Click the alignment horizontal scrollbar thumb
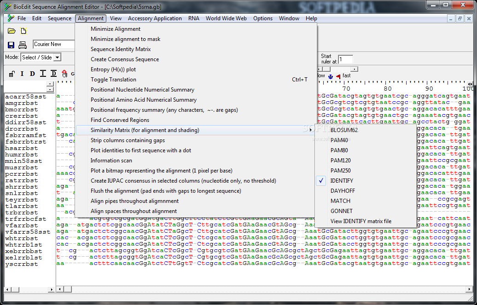Image resolution: width=477 pixels, height=305 pixels. pos(68,289)
